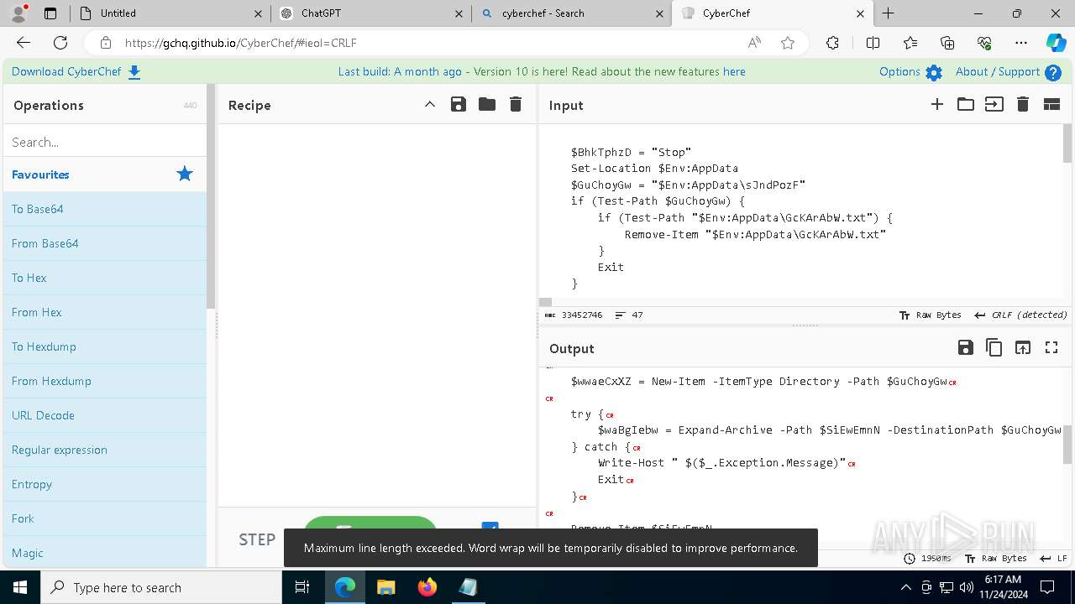This screenshot has width=1075, height=604.
Task: Open the Copilot sidebar
Action: click(x=1056, y=43)
